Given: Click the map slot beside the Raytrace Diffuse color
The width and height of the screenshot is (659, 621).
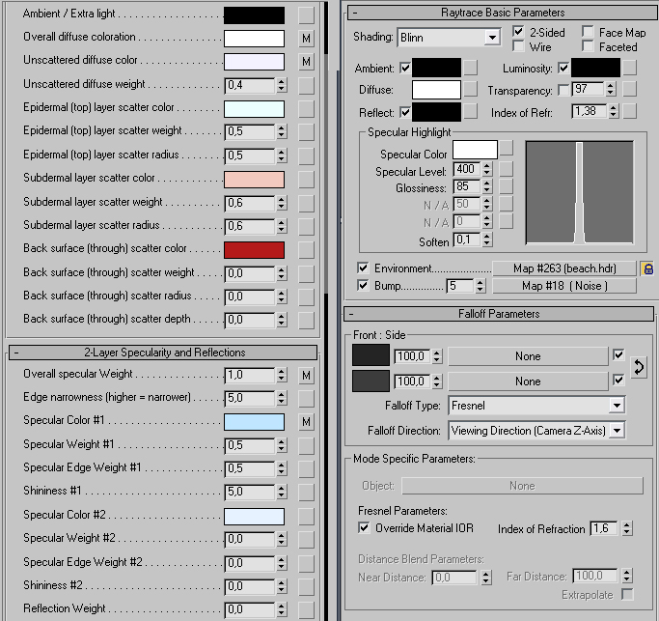Looking at the screenshot, I should (x=470, y=89).
